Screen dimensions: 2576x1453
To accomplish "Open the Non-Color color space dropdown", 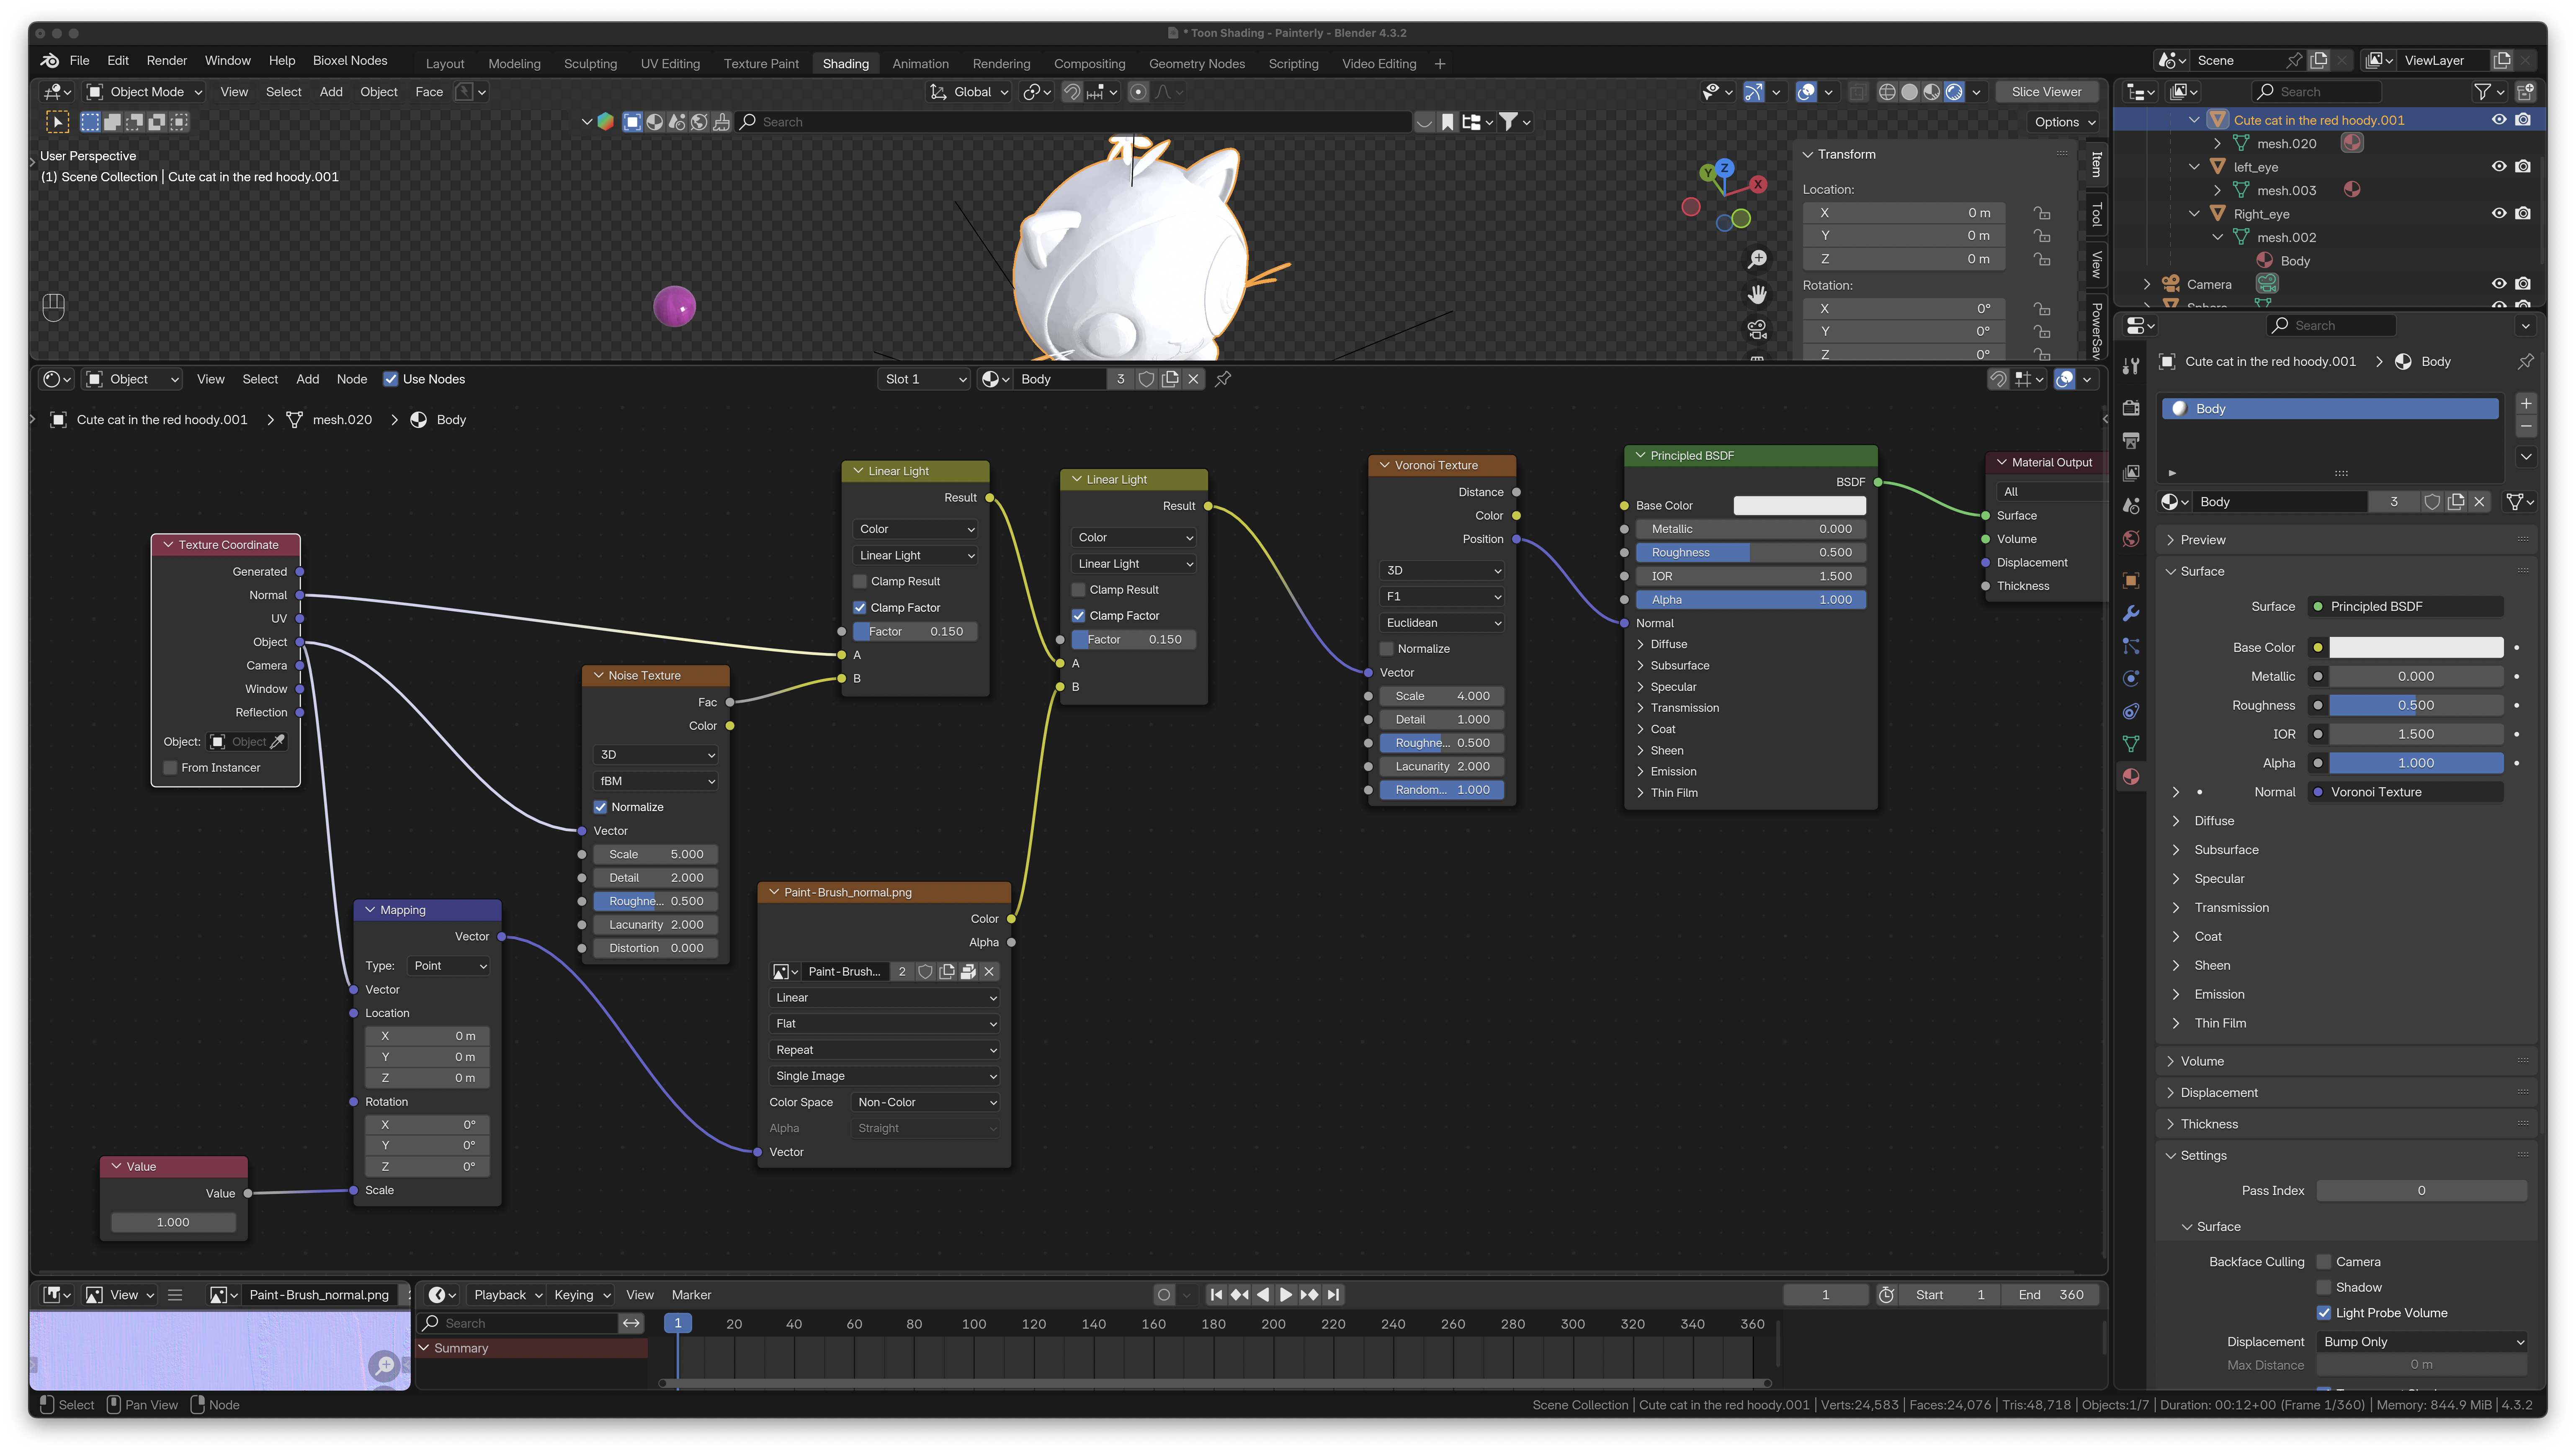I will (926, 1103).
